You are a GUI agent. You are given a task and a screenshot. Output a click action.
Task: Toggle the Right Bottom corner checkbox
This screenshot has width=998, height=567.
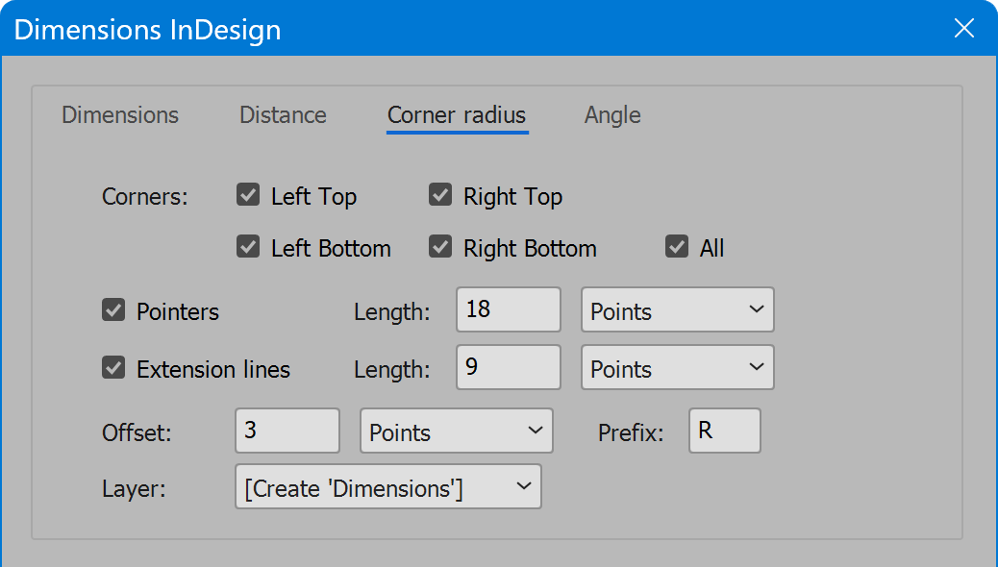(440, 246)
